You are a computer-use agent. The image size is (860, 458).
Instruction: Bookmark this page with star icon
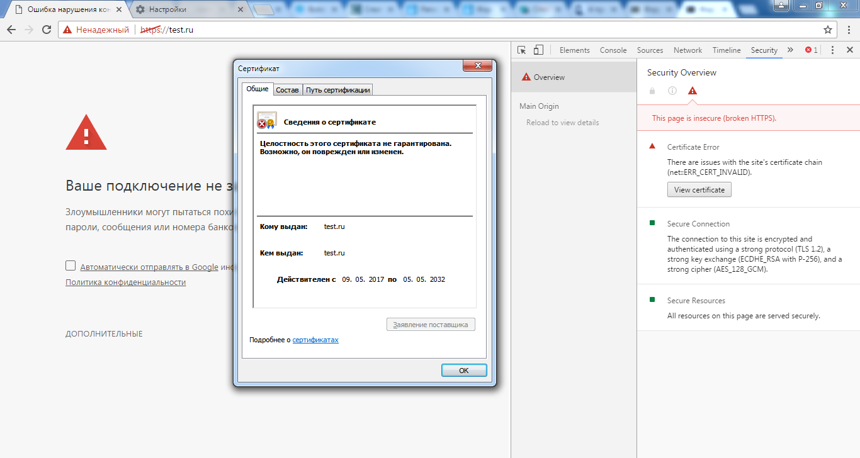(x=828, y=30)
